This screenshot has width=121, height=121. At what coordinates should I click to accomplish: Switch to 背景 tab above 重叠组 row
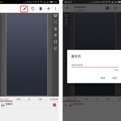(18, 99)
